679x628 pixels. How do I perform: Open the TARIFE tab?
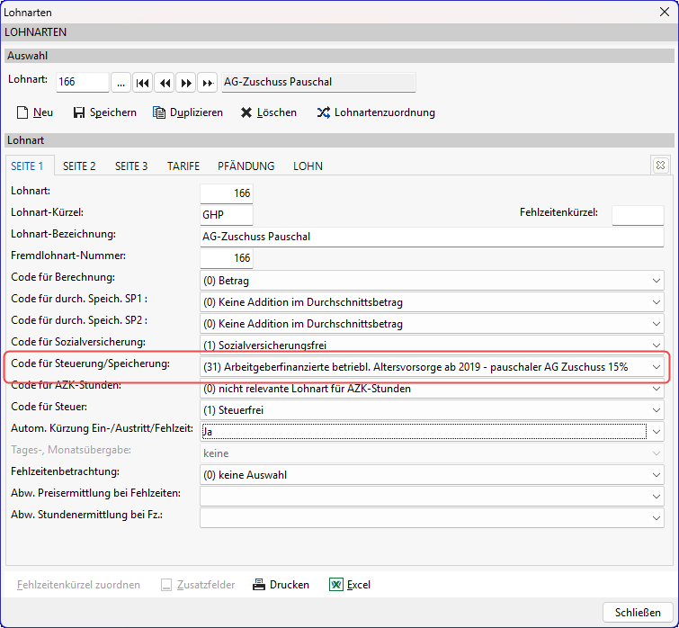(183, 166)
